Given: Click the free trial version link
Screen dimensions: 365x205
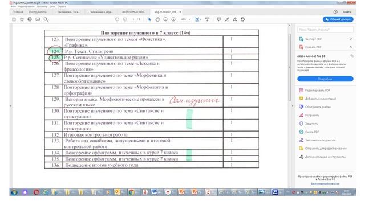Looking at the screenshot, I should tap(325, 183).
